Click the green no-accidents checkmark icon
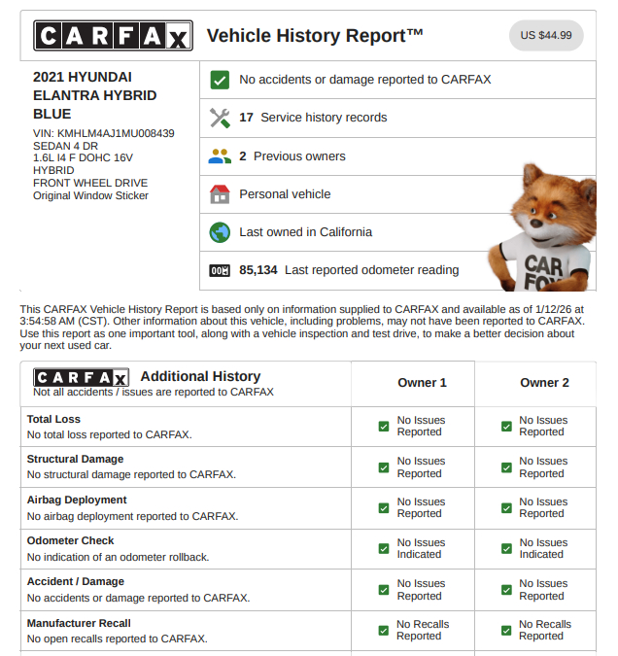This screenshot has height=656, width=618. 220,81
